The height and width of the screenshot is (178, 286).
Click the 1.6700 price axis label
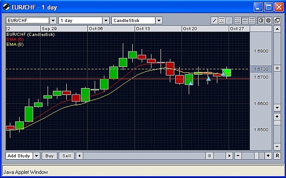click(261, 77)
